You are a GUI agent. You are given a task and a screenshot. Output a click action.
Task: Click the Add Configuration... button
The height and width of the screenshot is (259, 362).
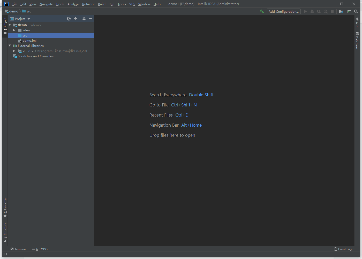click(284, 11)
